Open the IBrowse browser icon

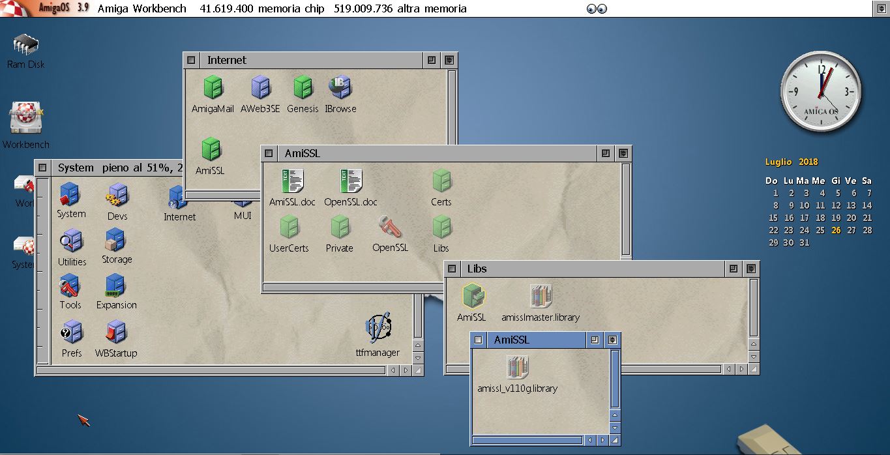click(x=340, y=88)
